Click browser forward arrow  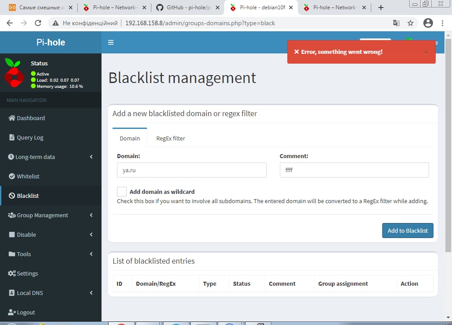tap(24, 23)
